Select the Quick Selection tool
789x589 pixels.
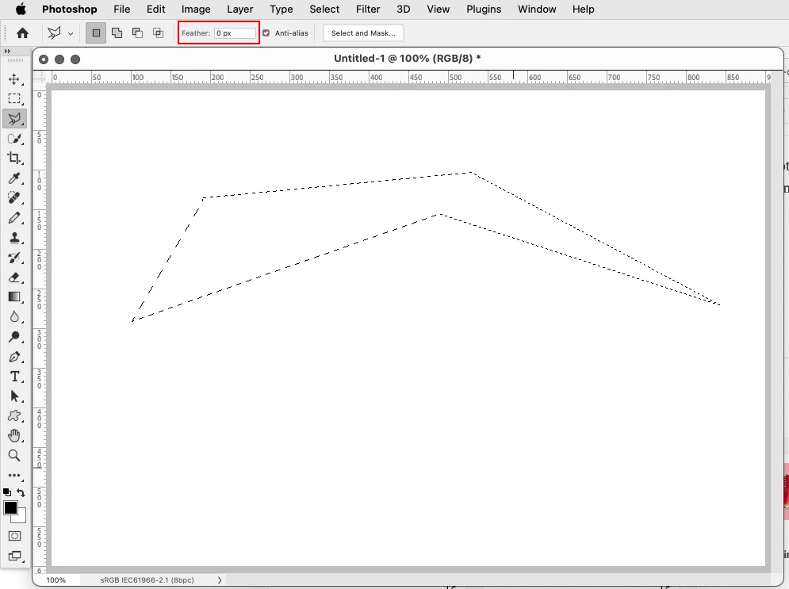click(x=14, y=138)
